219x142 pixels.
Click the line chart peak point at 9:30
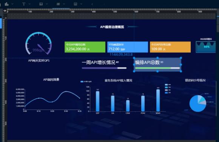66,91
